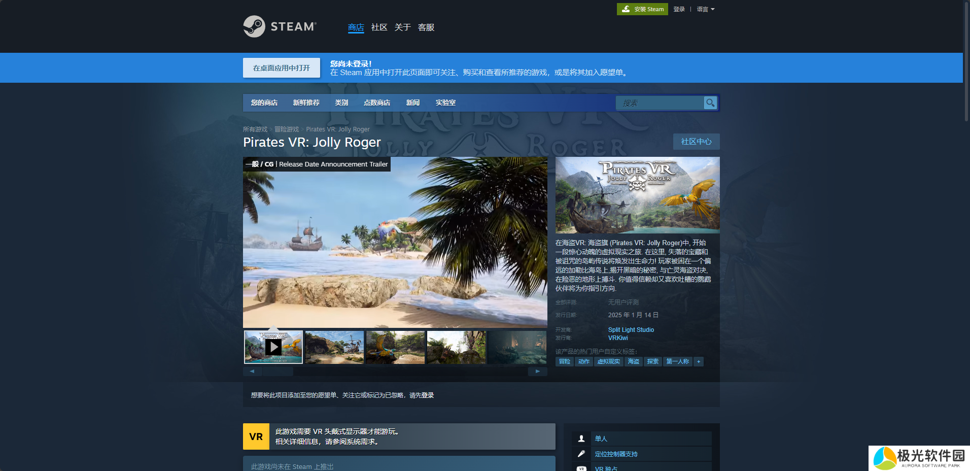970x471 pixels.
Task: Click the green 安装 Steam button
Action: tap(642, 9)
